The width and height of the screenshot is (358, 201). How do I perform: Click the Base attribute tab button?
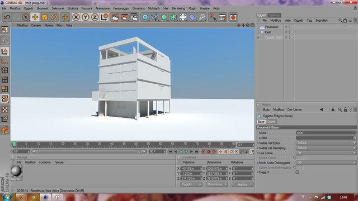click(261, 122)
